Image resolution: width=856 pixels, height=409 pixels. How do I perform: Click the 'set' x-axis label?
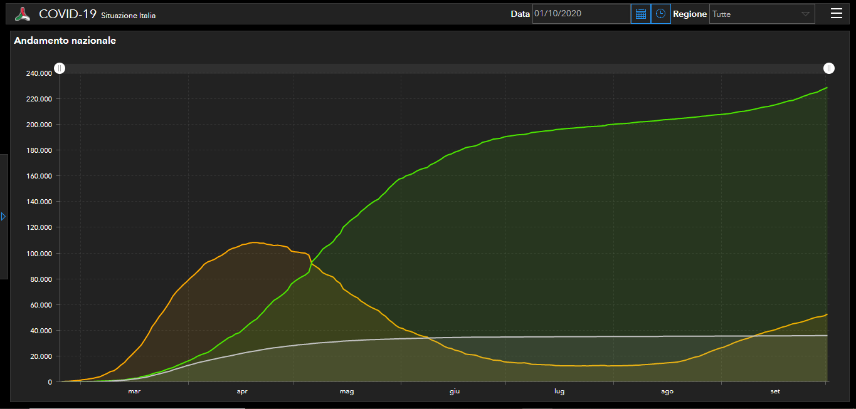click(775, 391)
